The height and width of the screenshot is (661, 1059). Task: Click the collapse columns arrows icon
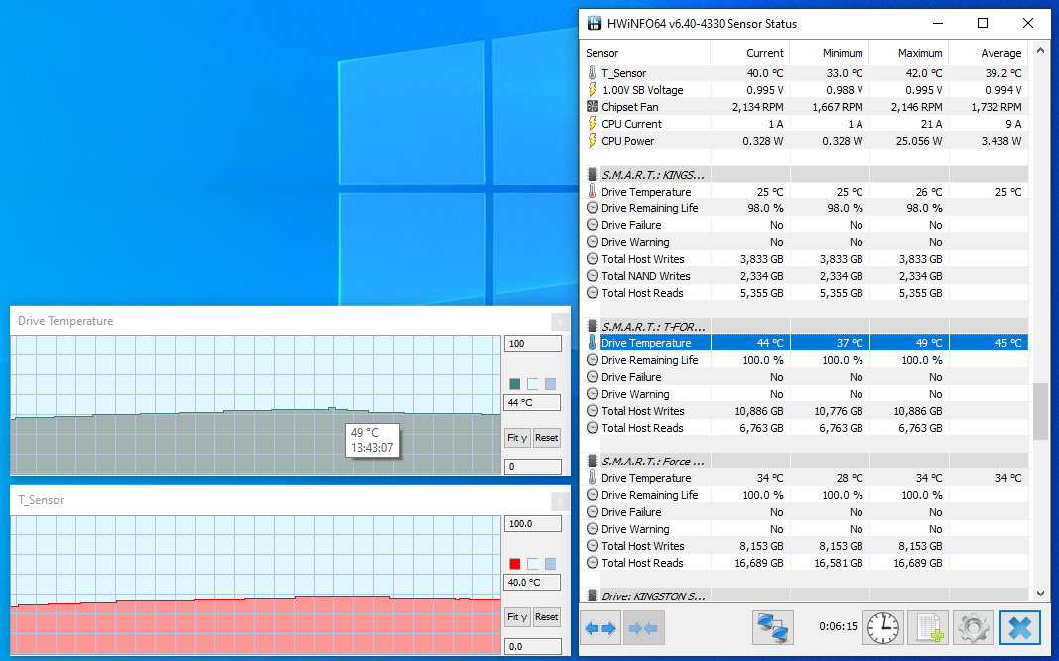644,628
